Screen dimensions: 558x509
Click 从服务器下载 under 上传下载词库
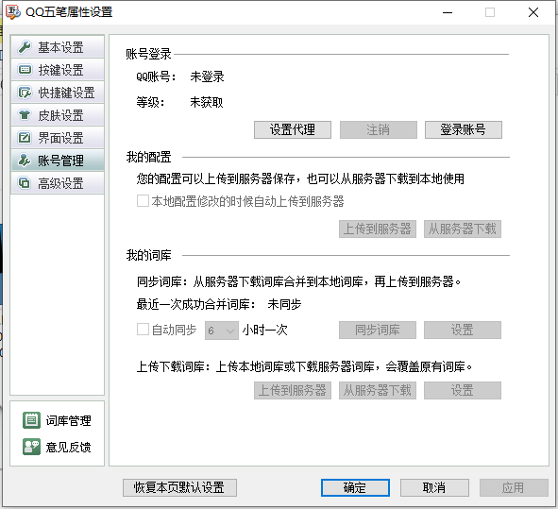pyautogui.click(x=378, y=390)
